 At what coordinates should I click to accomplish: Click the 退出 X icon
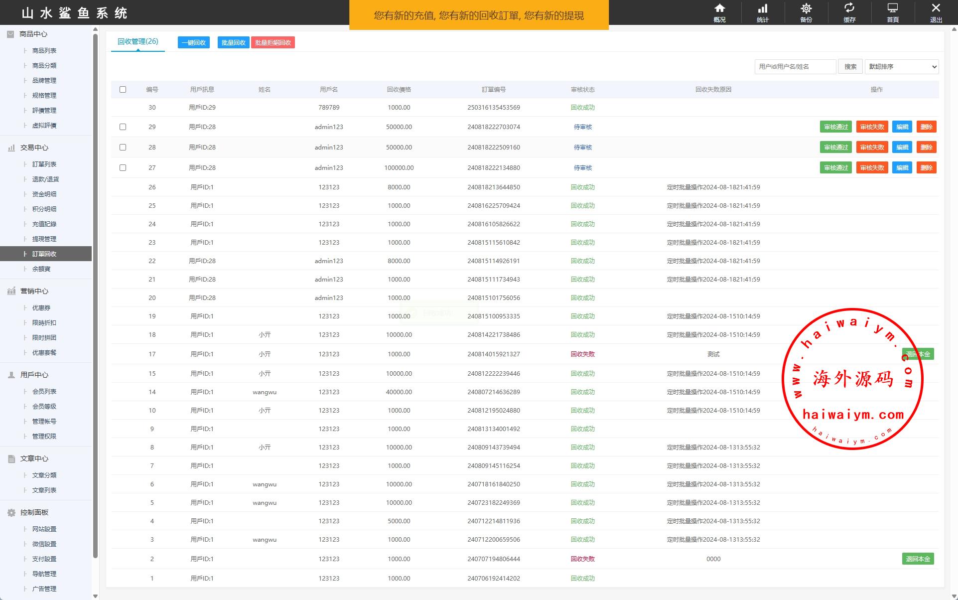(936, 8)
